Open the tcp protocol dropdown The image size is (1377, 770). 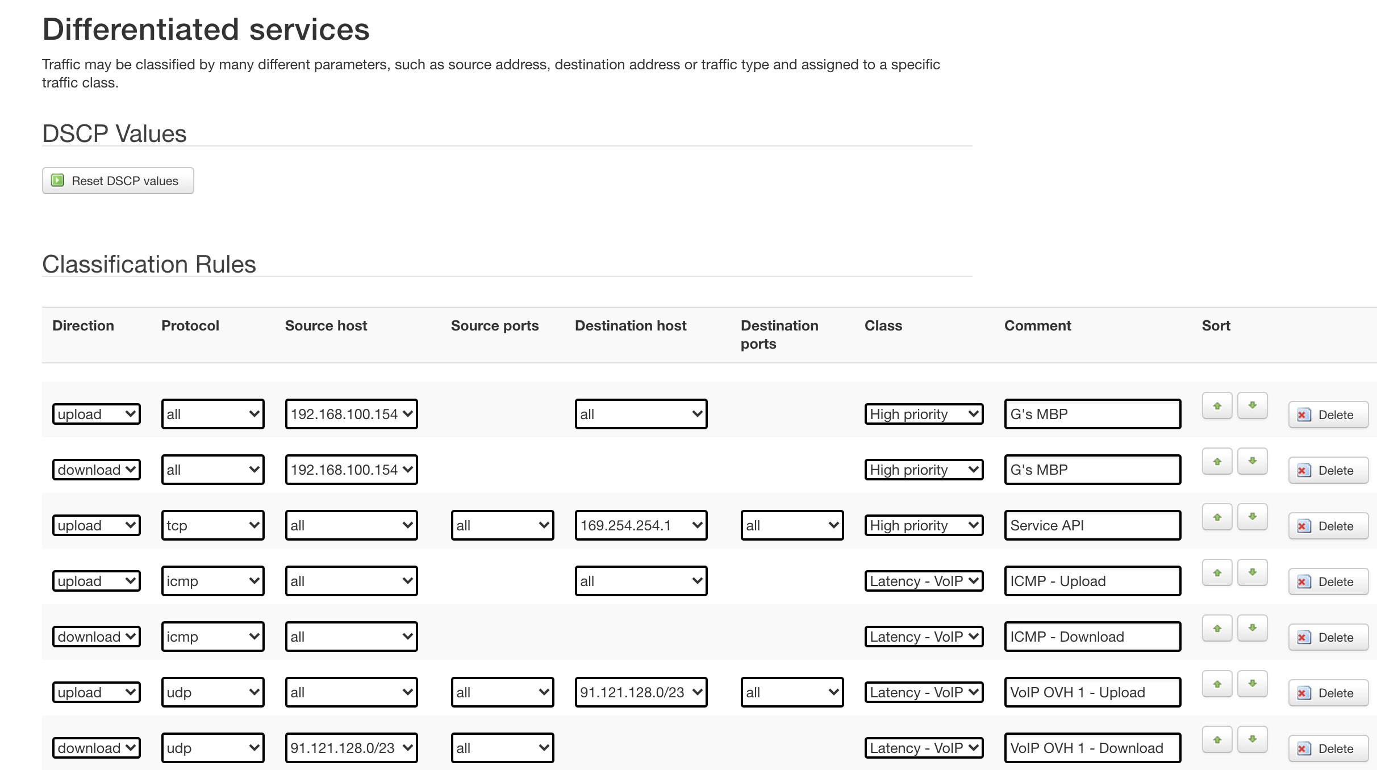[212, 525]
